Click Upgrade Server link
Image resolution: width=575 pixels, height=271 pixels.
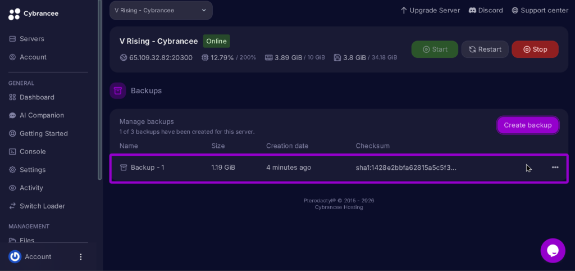point(430,10)
